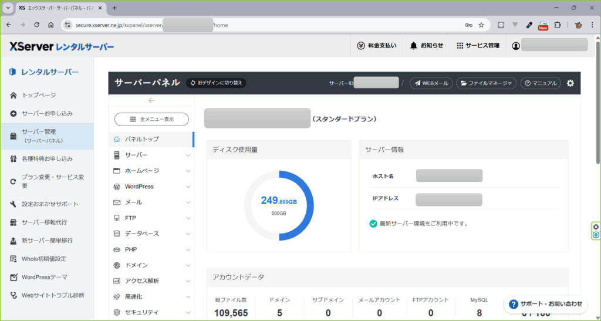This screenshot has width=601, height=321.
Task: Open 各種特典お申し込み sidebar item
Action: (47, 158)
